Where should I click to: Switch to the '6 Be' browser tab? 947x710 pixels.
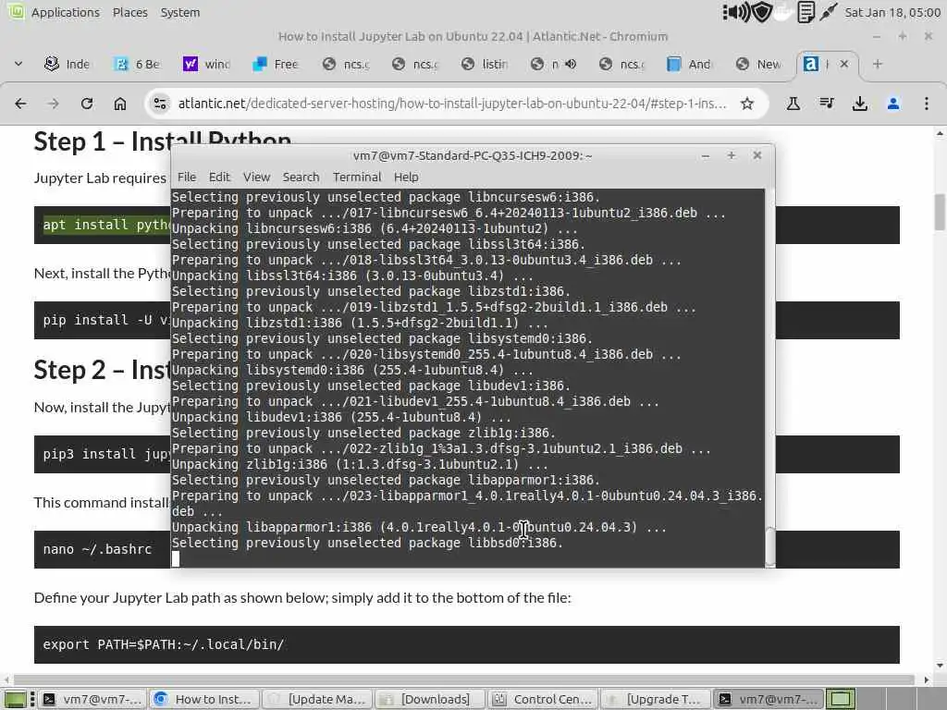coord(138,64)
